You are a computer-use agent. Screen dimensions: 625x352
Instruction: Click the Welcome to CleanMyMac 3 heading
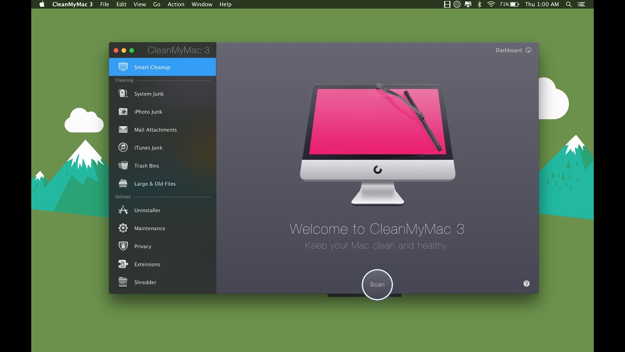click(x=377, y=229)
